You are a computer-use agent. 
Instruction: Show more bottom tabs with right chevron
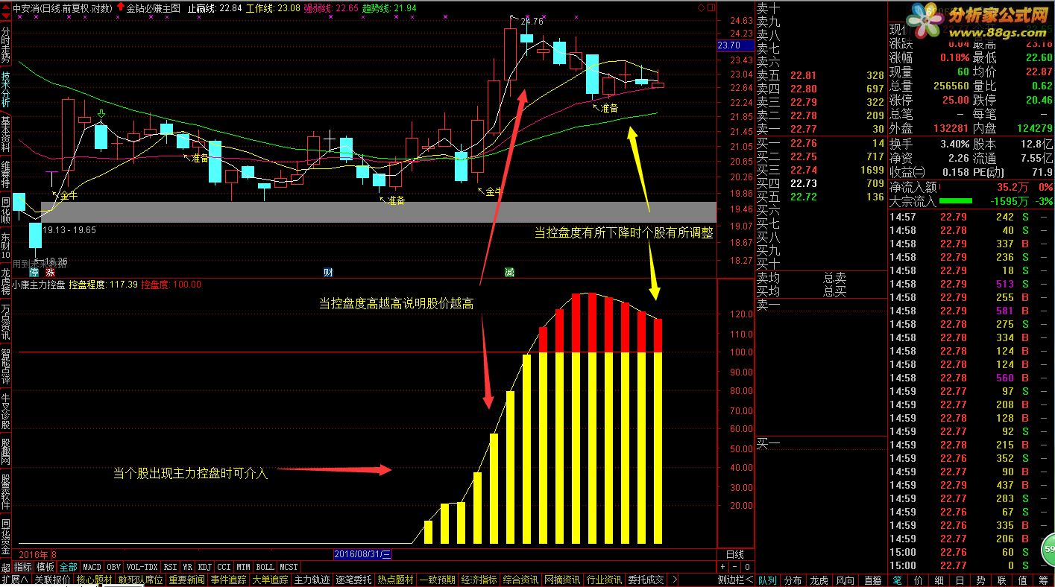click(674, 580)
